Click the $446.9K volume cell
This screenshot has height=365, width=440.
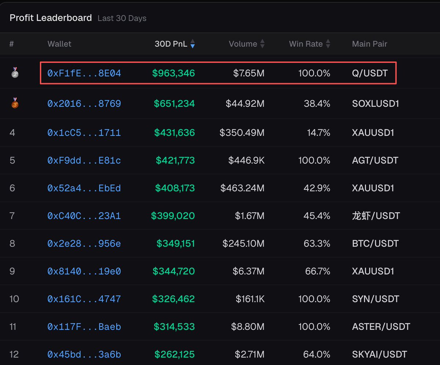coord(247,160)
